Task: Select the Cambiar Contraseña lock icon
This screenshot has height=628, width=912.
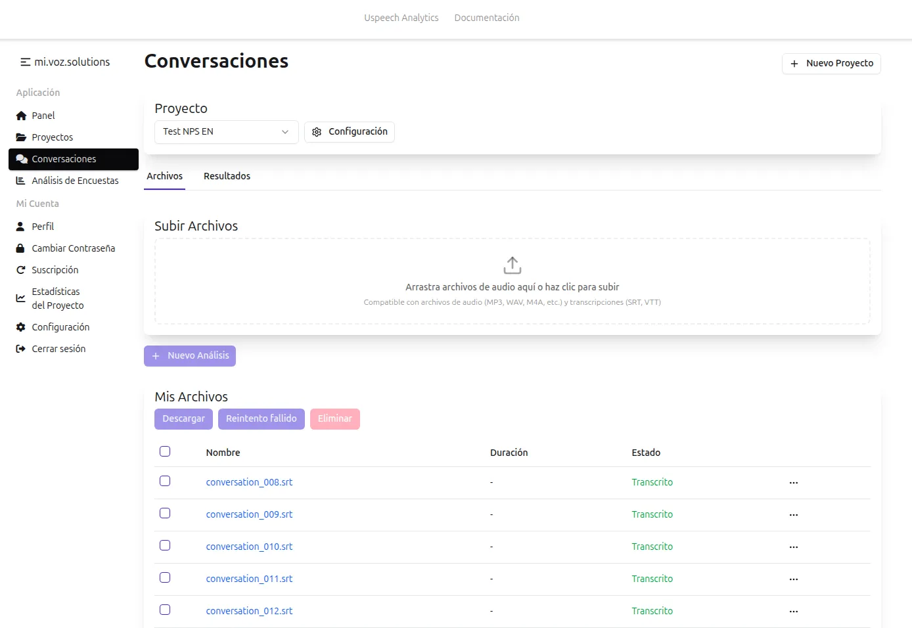Action: coord(22,248)
